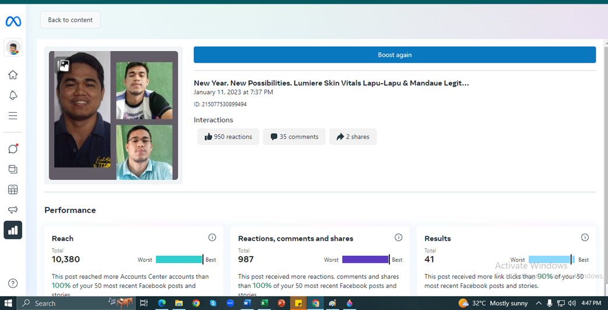Click the date January 11, 2023 at 7:37 PM
This screenshot has height=310, width=608.
pyautogui.click(x=233, y=92)
